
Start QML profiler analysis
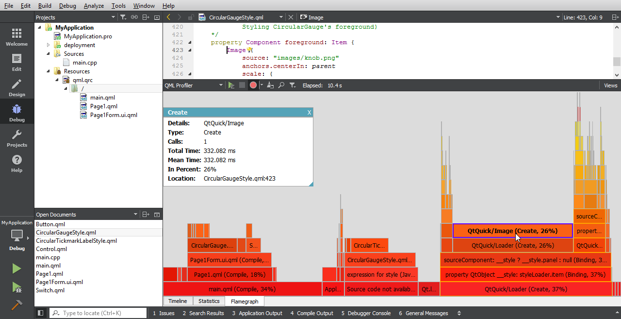[231, 85]
